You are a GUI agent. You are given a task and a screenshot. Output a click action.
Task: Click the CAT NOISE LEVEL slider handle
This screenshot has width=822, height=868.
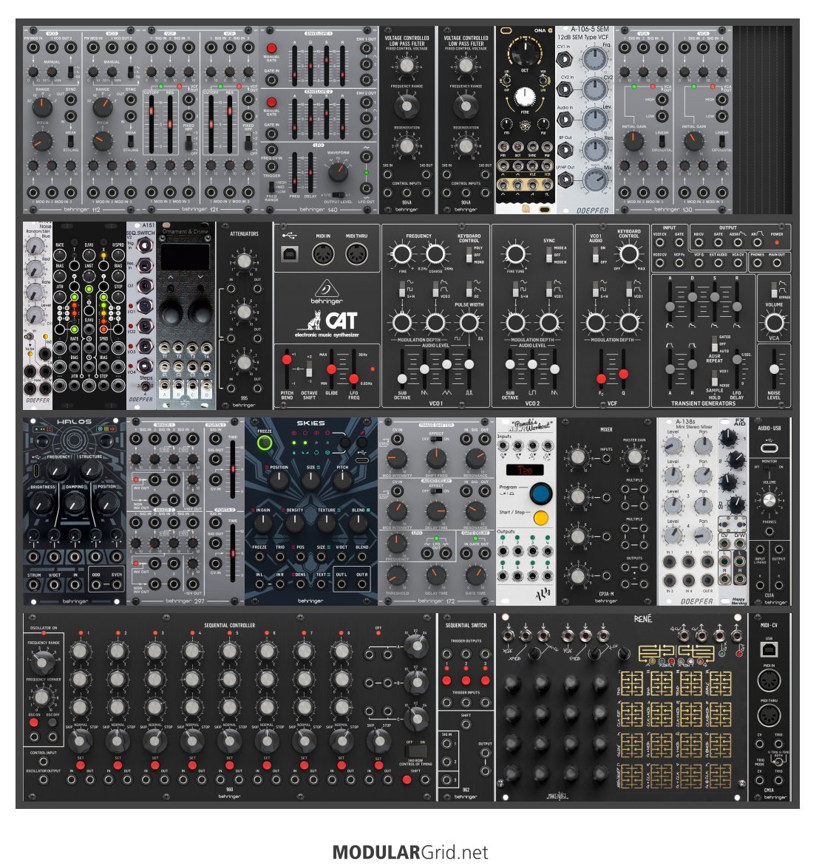tap(774, 369)
